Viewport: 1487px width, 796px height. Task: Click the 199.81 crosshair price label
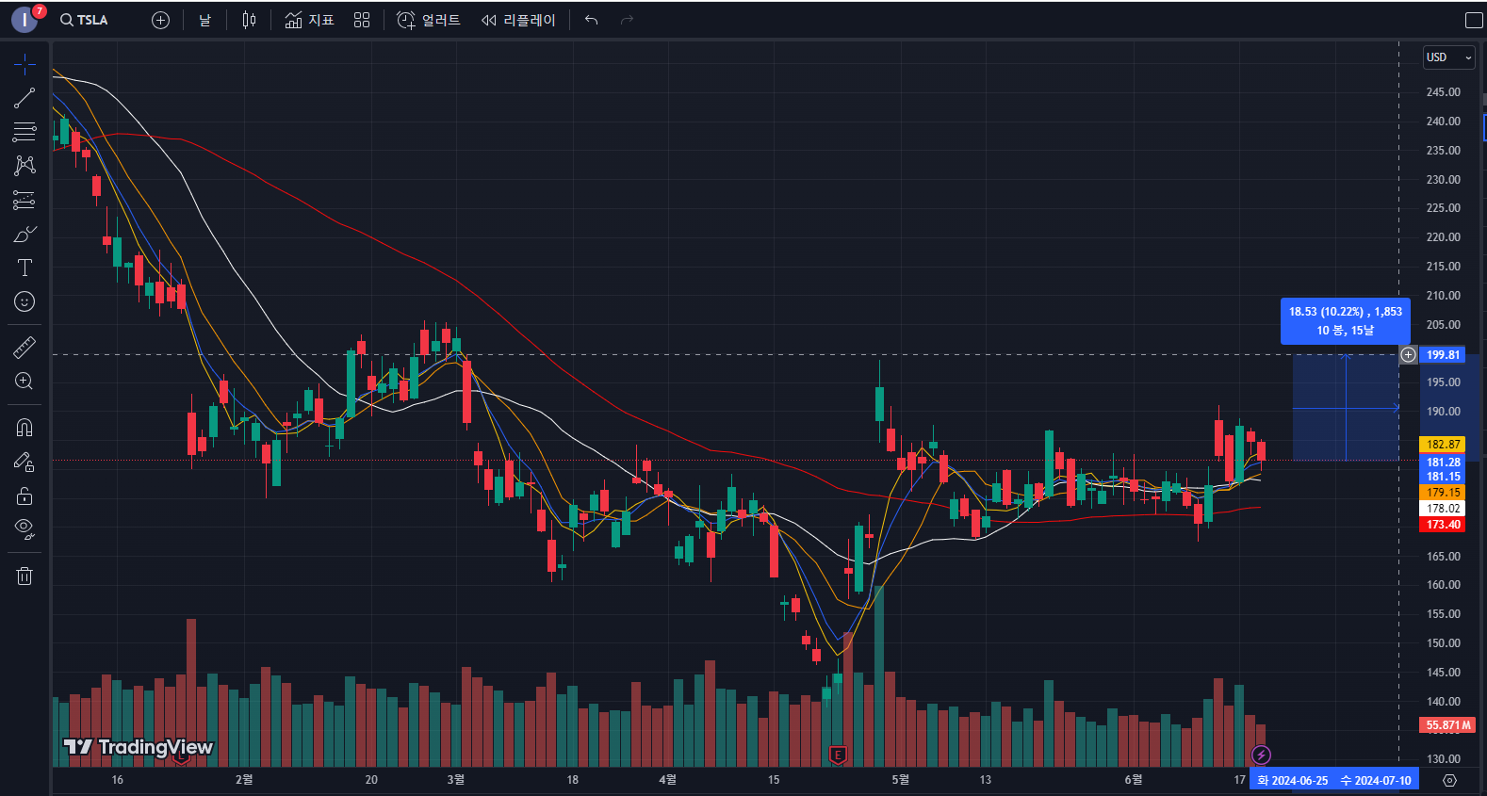[1443, 355]
